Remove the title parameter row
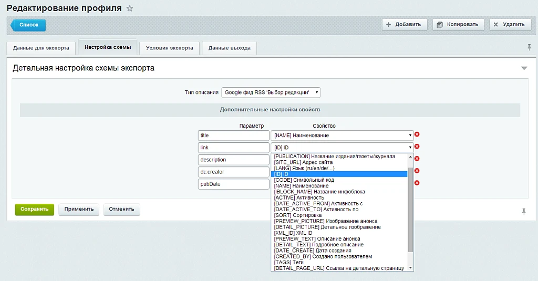 click(417, 134)
